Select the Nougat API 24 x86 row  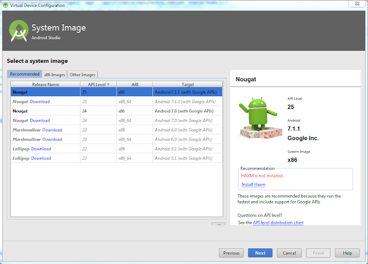[x=117, y=111]
